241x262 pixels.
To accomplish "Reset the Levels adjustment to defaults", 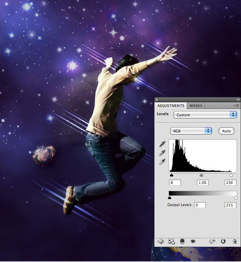I will [x=223, y=241].
